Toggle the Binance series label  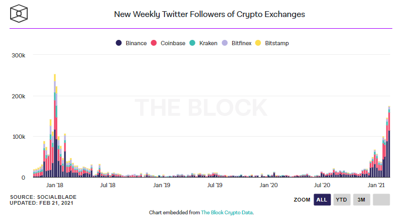pos(136,43)
